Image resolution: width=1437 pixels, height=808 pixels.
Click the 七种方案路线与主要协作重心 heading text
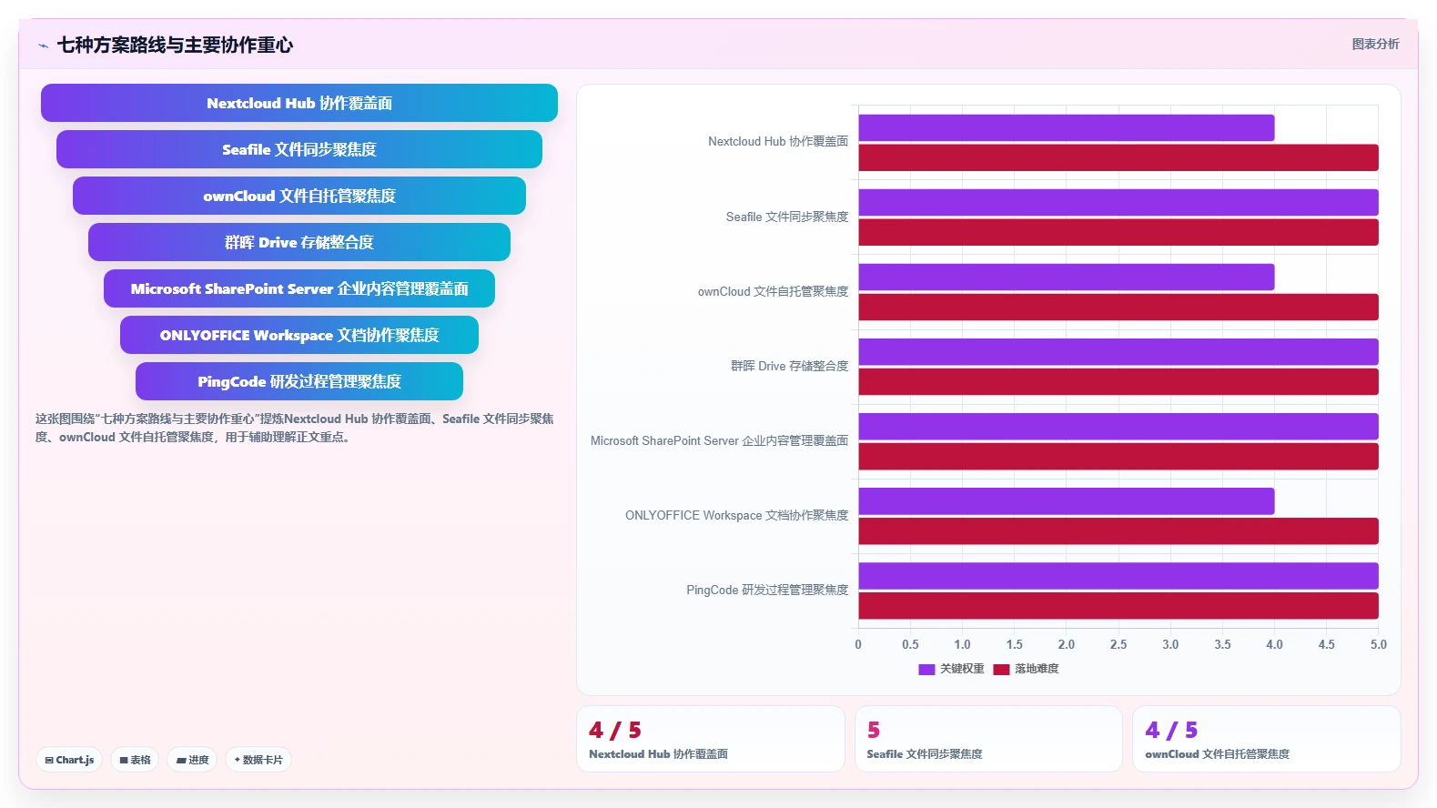click(175, 45)
